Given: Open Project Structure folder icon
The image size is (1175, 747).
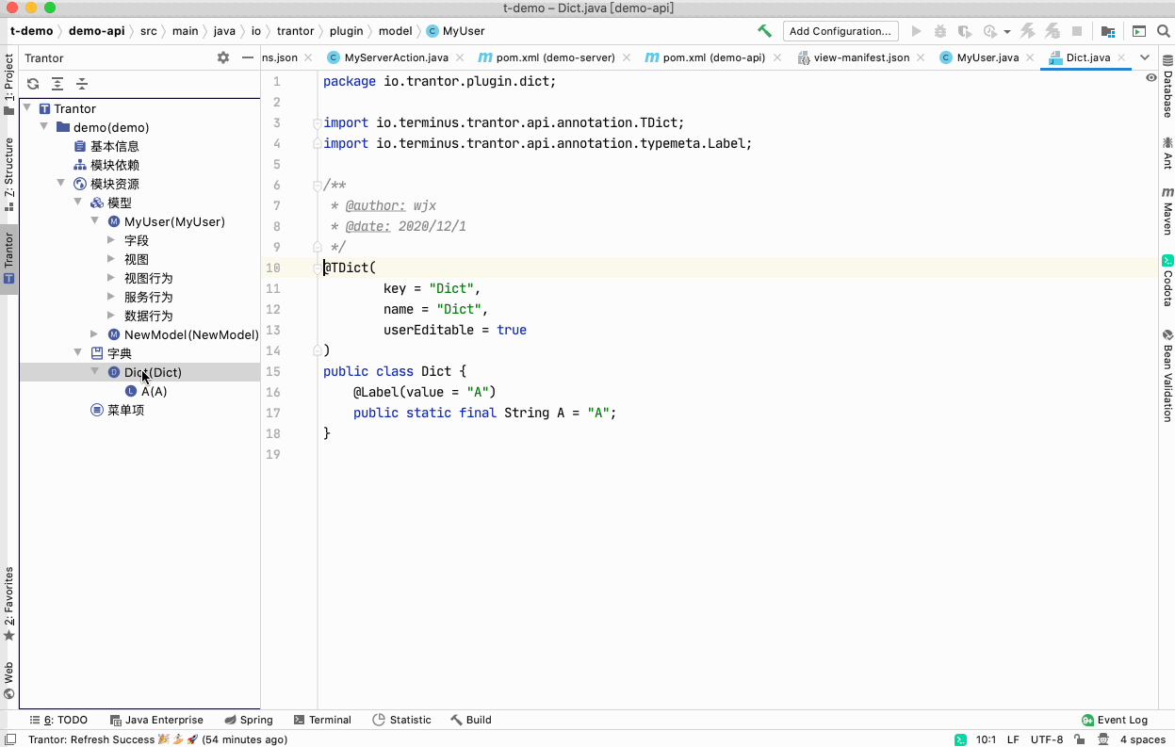Looking at the screenshot, I should pos(1108,31).
